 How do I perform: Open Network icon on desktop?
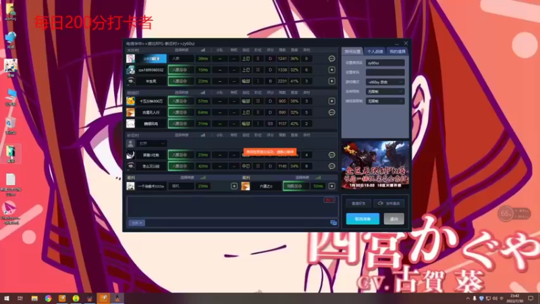(x=11, y=40)
